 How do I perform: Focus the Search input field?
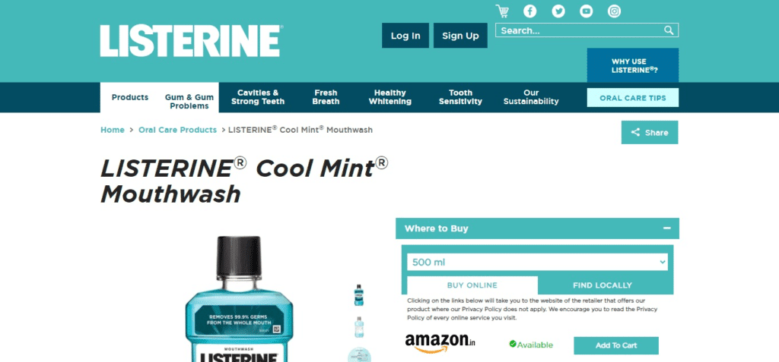point(579,30)
